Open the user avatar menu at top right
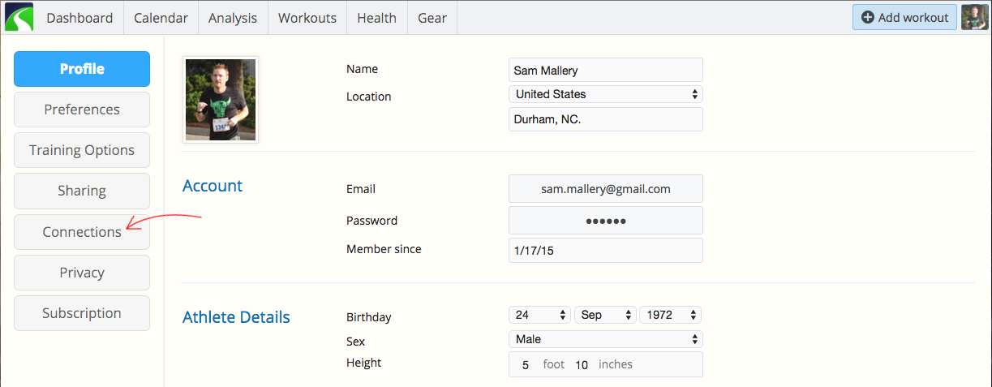The width and height of the screenshot is (992, 387). (974, 17)
